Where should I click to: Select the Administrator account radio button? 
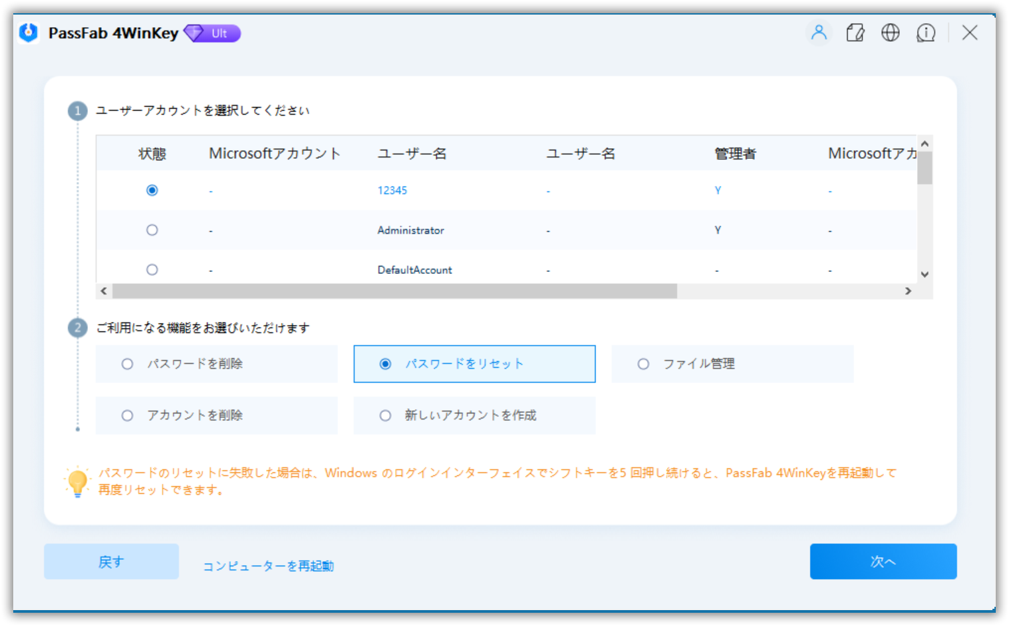coord(152,230)
